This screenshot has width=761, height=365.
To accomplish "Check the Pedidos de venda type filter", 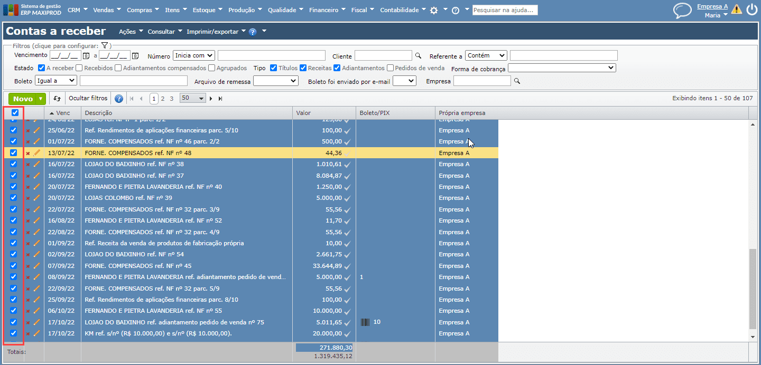I will [390, 68].
